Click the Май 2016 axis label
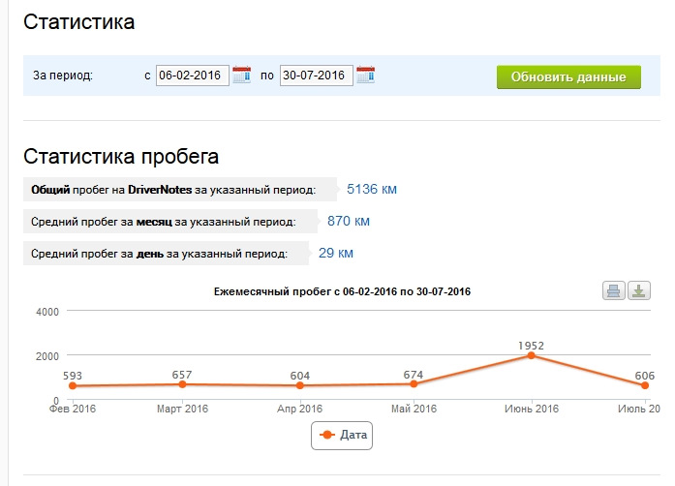Screen dimensions: 675x486 (414, 409)
